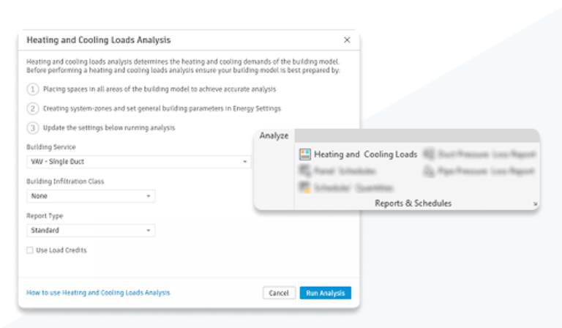The width and height of the screenshot is (562, 328).
Task: Click the Duct Pressure Loss Report icon
Action: 429,154
